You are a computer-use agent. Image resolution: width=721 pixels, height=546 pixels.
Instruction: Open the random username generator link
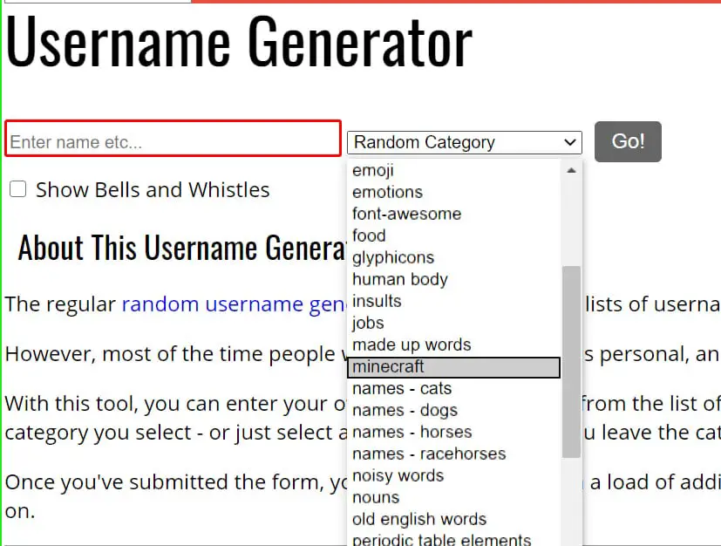point(234,304)
